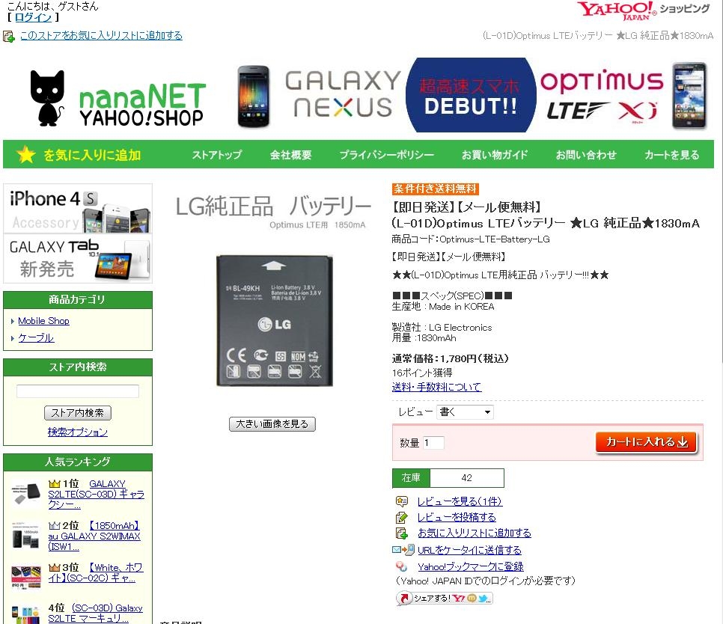Open お問い合わせ menu item
Screen dimensions: 723x624
coord(586,155)
